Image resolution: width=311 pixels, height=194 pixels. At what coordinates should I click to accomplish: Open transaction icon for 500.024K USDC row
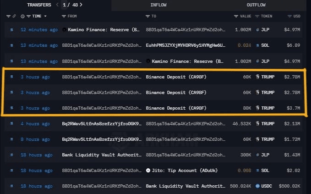coord(12,186)
